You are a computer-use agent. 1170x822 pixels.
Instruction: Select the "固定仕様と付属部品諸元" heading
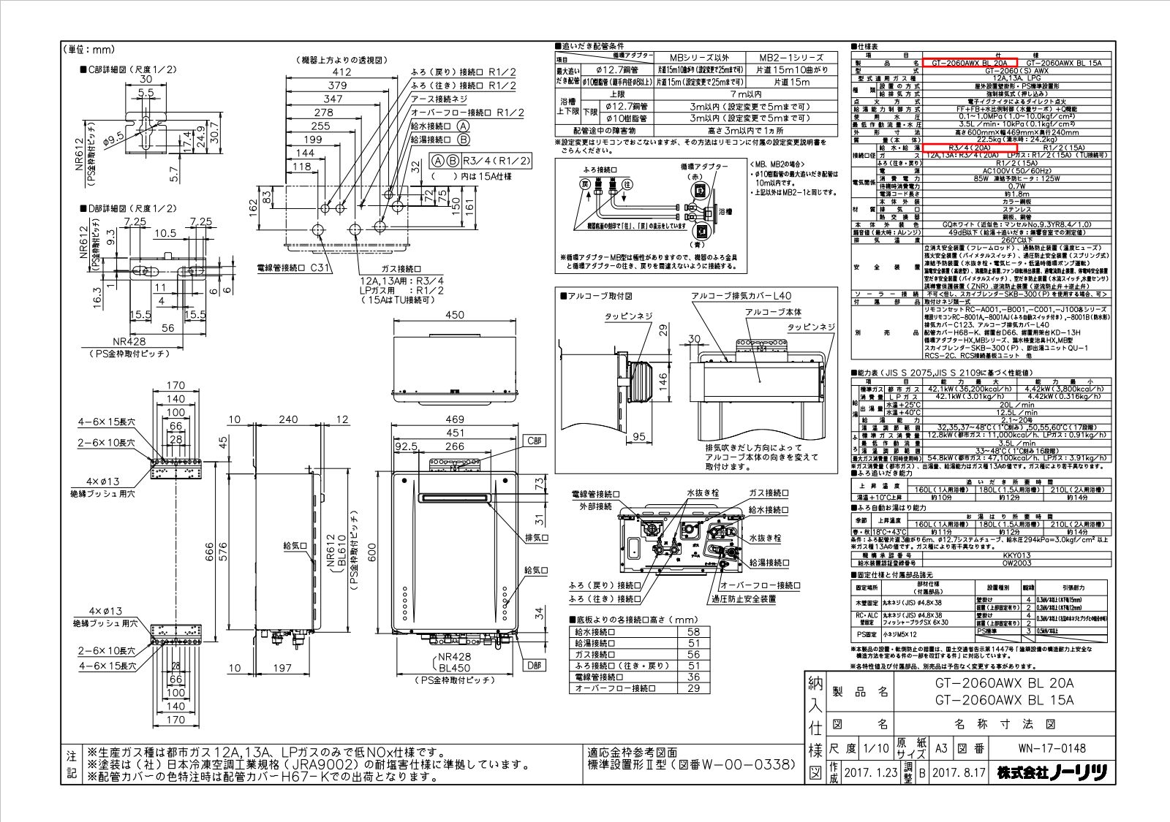pyautogui.click(x=891, y=576)
